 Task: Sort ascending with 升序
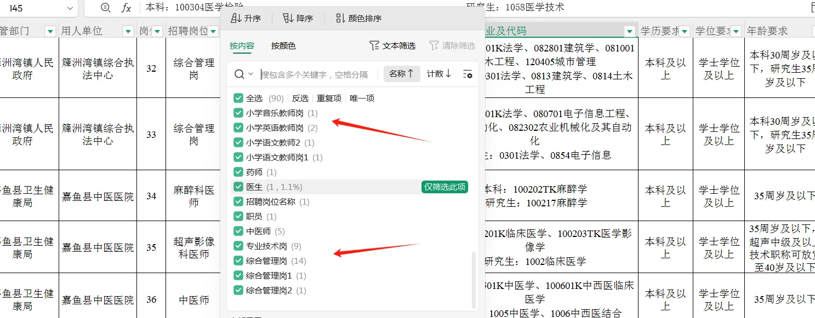point(246,18)
